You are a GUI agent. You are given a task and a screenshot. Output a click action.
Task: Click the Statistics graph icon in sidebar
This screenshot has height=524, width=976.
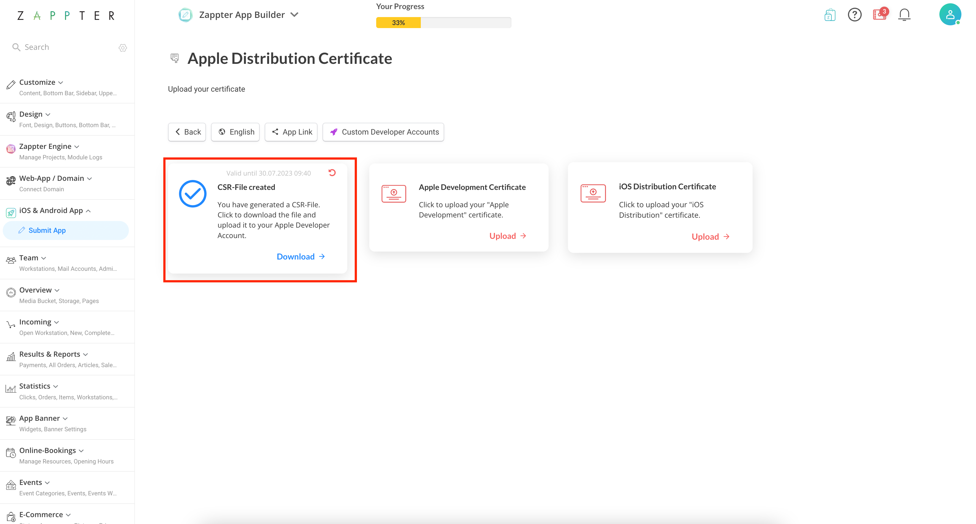pyautogui.click(x=11, y=388)
